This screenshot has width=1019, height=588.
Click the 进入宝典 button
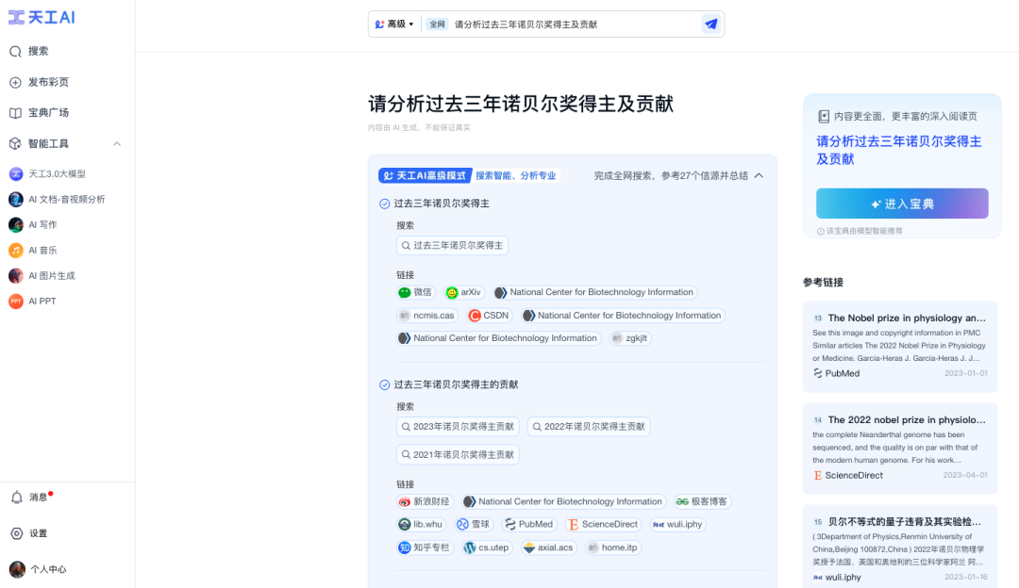tap(901, 203)
